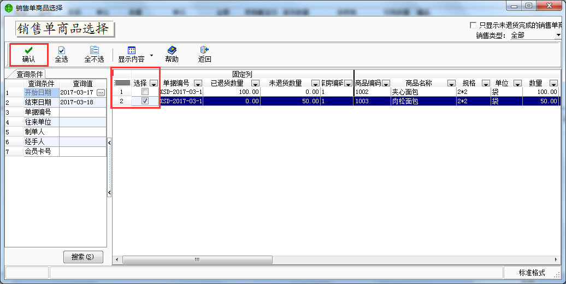
Task: Open the 单据编号 column filter dropdown
Action: coord(198,84)
